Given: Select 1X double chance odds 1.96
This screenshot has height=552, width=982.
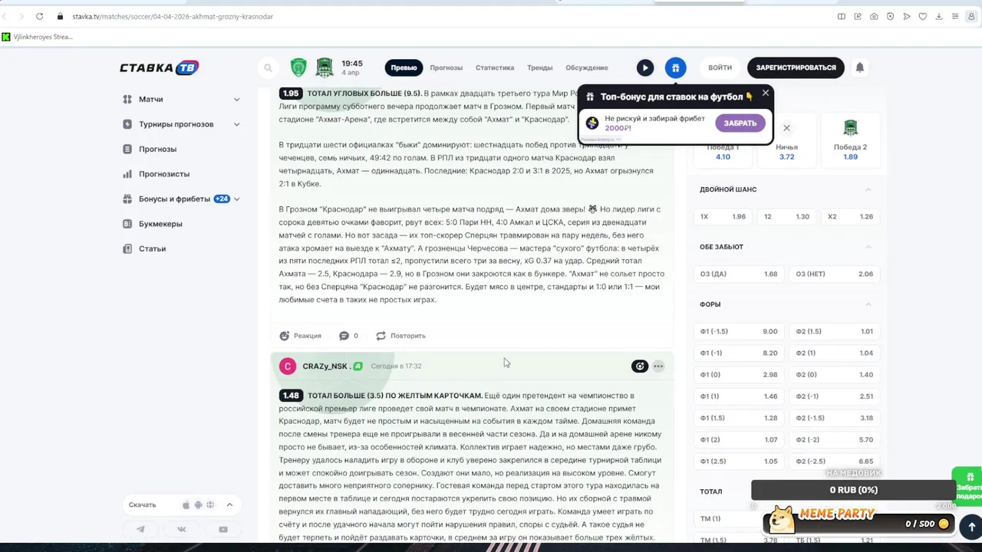Looking at the screenshot, I should click(723, 217).
